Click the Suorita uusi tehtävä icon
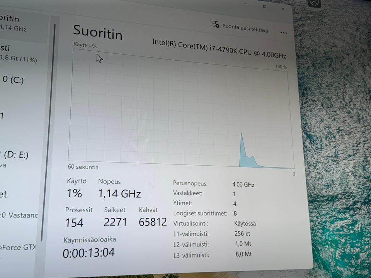 coord(216,24)
